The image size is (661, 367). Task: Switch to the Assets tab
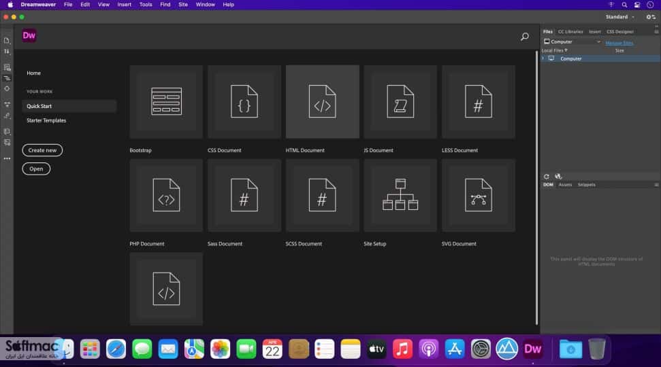(x=565, y=185)
